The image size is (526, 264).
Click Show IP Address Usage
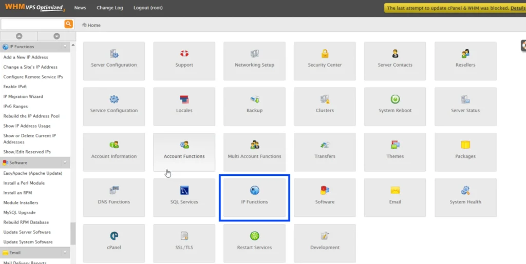click(x=27, y=126)
